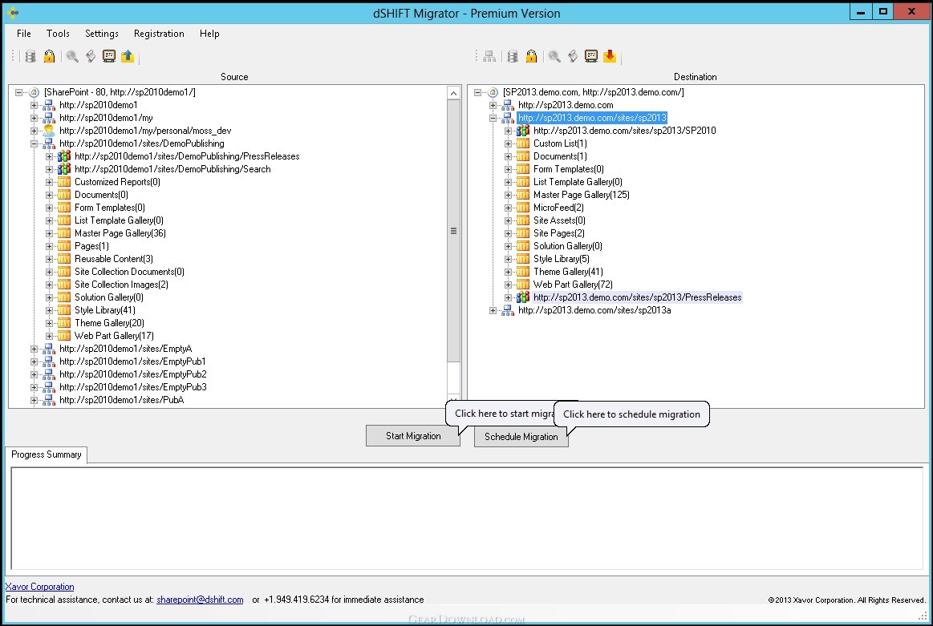
Task: Select Web Part Gallery(72) in the Destination tree
Action: click(573, 285)
